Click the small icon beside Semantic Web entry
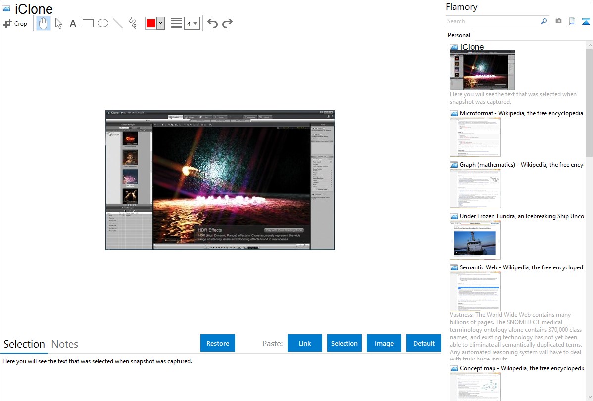This screenshot has width=593, height=401. pyautogui.click(x=454, y=267)
